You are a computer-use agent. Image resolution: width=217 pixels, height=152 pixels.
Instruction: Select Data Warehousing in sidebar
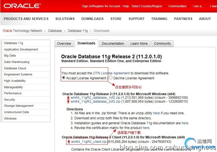point(26,62)
